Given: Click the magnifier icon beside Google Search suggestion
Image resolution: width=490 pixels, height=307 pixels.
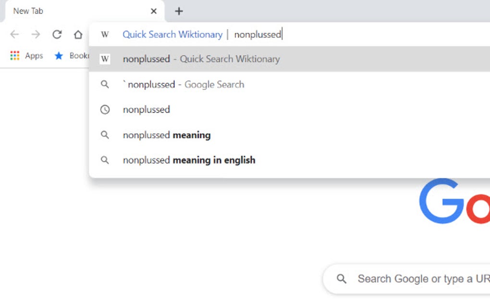Looking at the screenshot, I should point(105,84).
